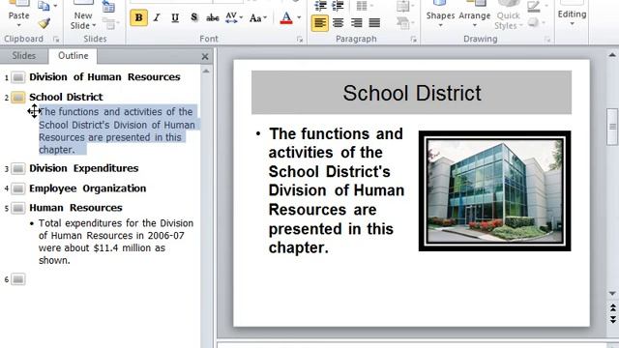Viewport: 619px width, 348px height.
Task: Close the outline pane
Action: click(x=205, y=57)
